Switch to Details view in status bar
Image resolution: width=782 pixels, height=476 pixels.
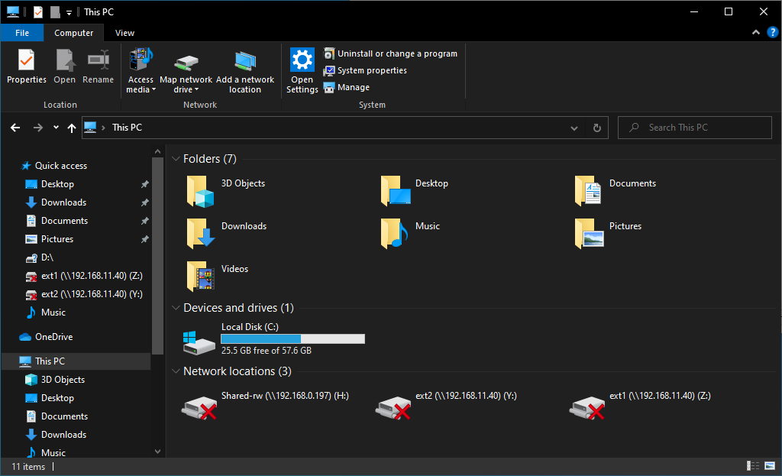point(752,466)
